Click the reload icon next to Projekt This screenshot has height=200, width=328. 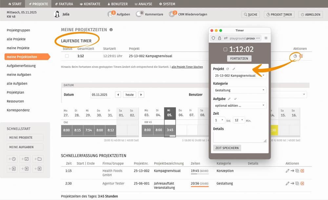click(x=228, y=69)
